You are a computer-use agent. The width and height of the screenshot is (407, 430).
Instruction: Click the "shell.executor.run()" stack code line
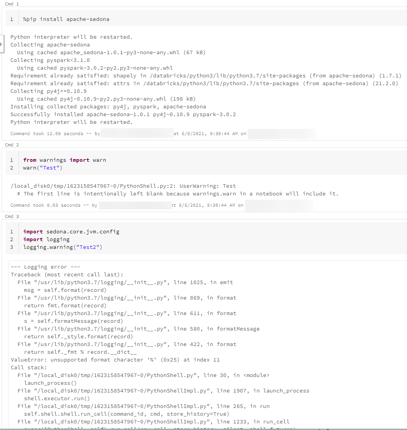pyautogui.click(x=57, y=399)
